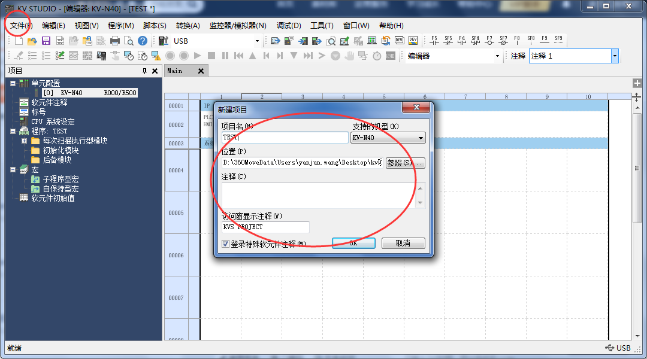The width and height of the screenshot is (647, 359).
Task: Click the 注释 box scroll-down arrow
Action: (x=420, y=202)
